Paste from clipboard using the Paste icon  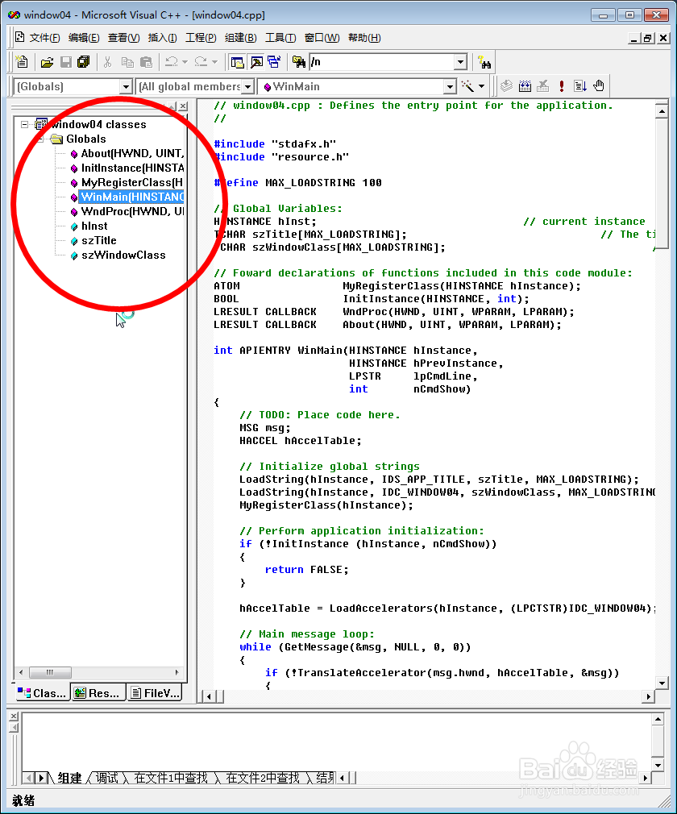point(147,61)
